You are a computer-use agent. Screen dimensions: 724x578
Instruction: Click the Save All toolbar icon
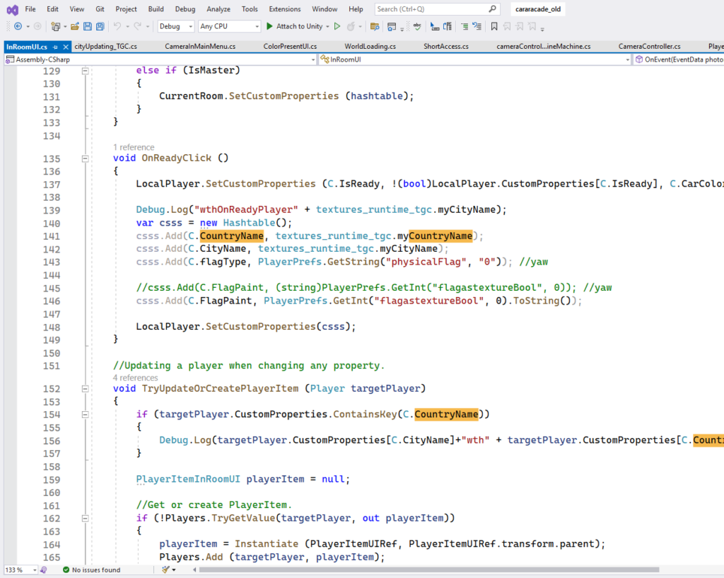pos(100,26)
